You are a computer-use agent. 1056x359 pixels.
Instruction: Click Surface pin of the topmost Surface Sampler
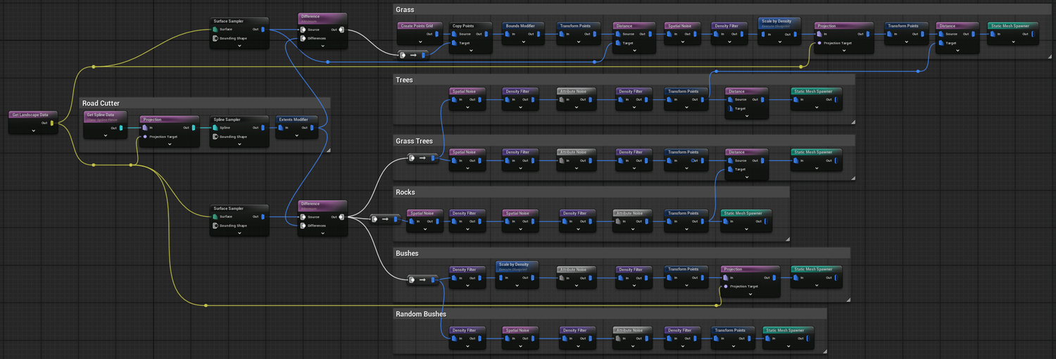[x=215, y=30]
